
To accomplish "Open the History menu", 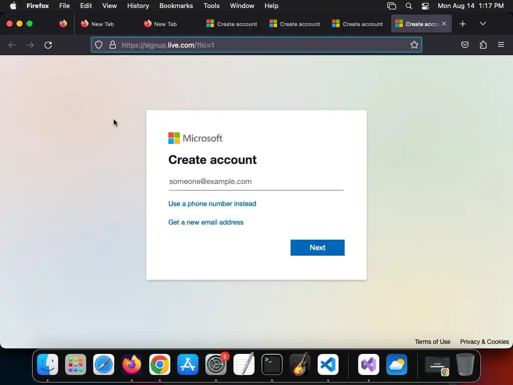I will [x=138, y=6].
